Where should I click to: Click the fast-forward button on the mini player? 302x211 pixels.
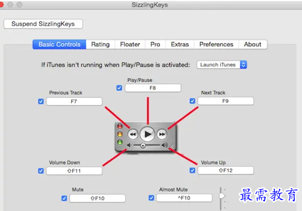point(162,134)
